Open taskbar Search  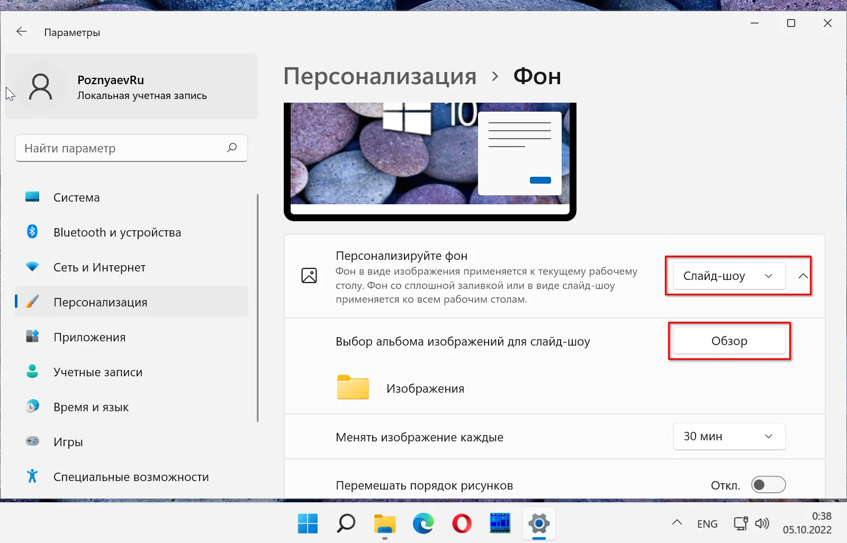tap(346, 523)
